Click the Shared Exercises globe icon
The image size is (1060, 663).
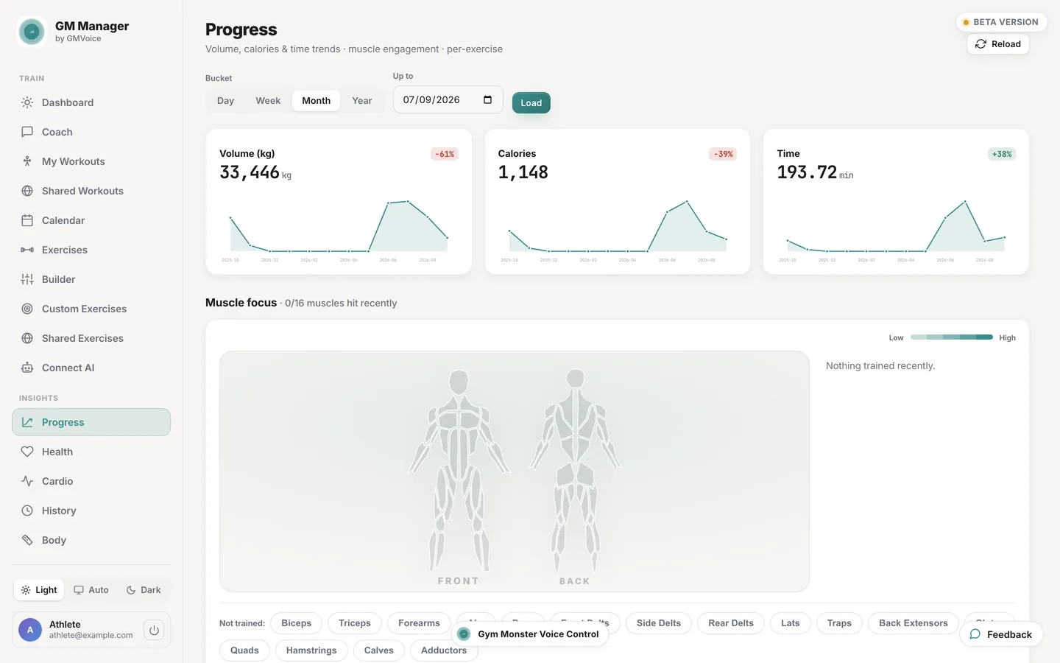pos(27,338)
